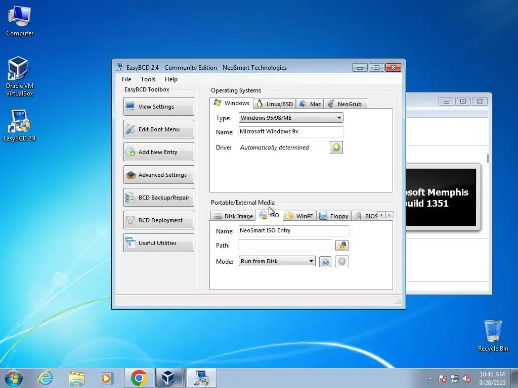This screenshot has height=388, width=518.
Task: Open the BCD Deployment panel
Action: click(x=158, y=220)
